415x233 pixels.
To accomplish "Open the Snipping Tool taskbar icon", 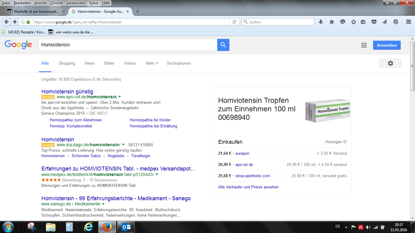I will (32, 227).
